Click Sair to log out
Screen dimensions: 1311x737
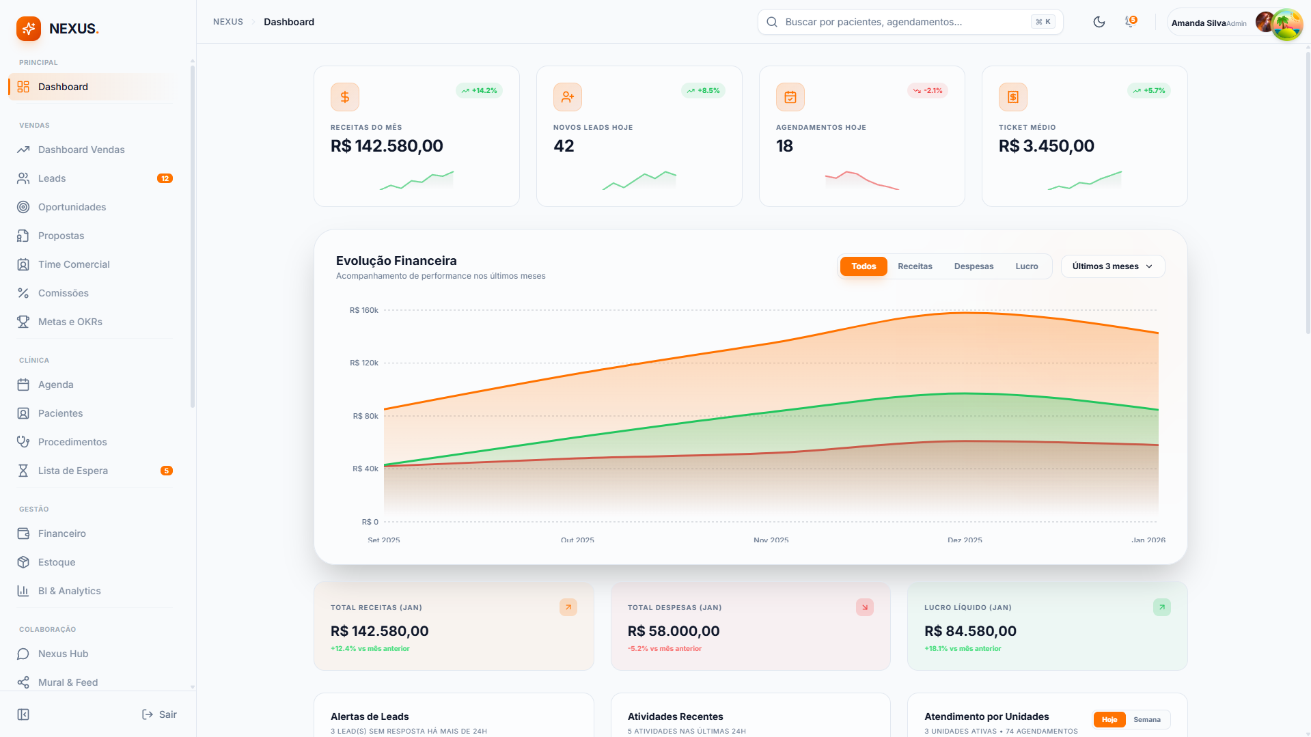point(158,714)
